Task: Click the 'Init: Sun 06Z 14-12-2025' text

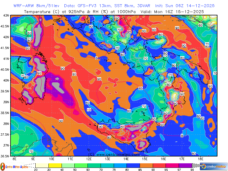Action: coord(185,6)
